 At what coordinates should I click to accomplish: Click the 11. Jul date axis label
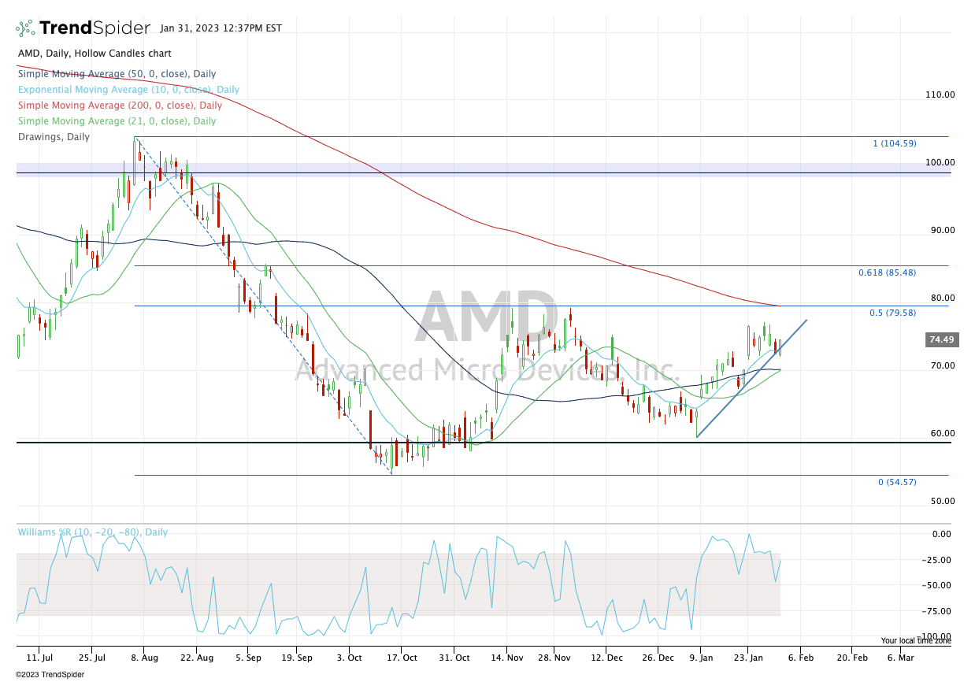point(39,658)
